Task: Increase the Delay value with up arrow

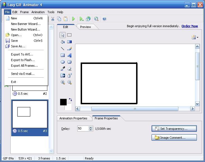Action: click(x=91, y=127)
